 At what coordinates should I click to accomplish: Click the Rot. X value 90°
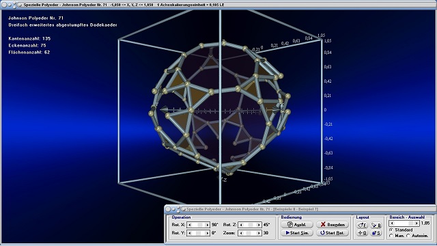pos(214,225)
